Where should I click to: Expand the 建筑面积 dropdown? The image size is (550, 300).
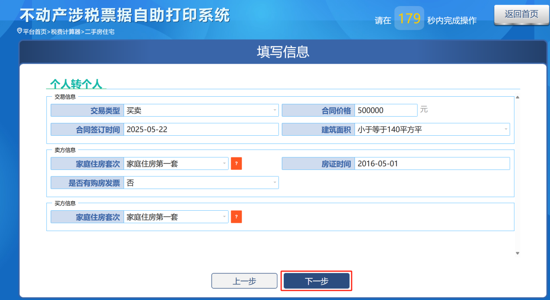pyautogui.click(x=432, y=129)
